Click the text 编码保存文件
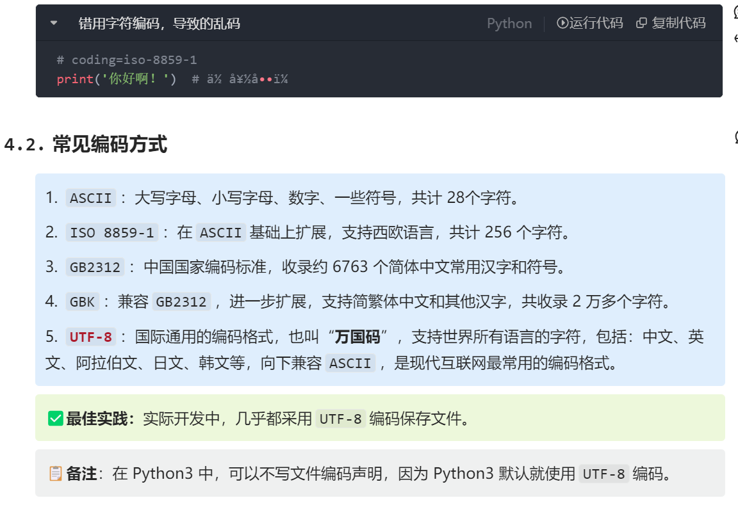The height and width of the screenshot is (514, 738). click(x=415, y=419)
